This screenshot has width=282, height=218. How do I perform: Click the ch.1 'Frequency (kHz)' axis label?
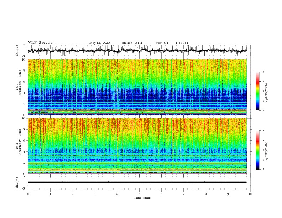tap(20, 83)
